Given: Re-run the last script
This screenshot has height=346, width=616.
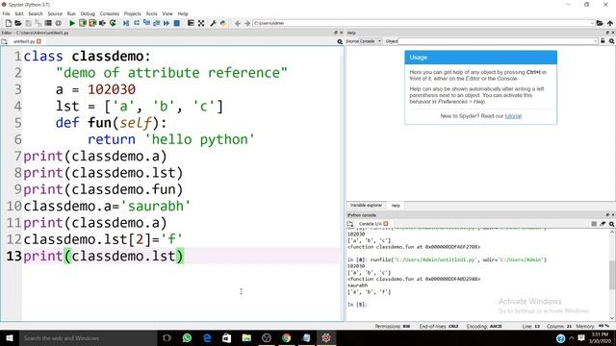Looking at the screenshot, I should [x=113, y=23].
